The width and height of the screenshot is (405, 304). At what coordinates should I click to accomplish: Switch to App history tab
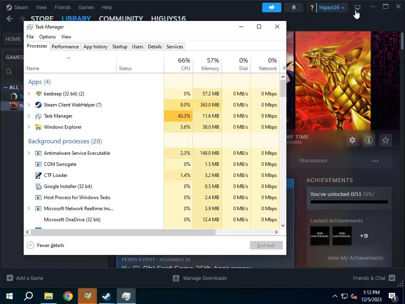tap(95, 47)
